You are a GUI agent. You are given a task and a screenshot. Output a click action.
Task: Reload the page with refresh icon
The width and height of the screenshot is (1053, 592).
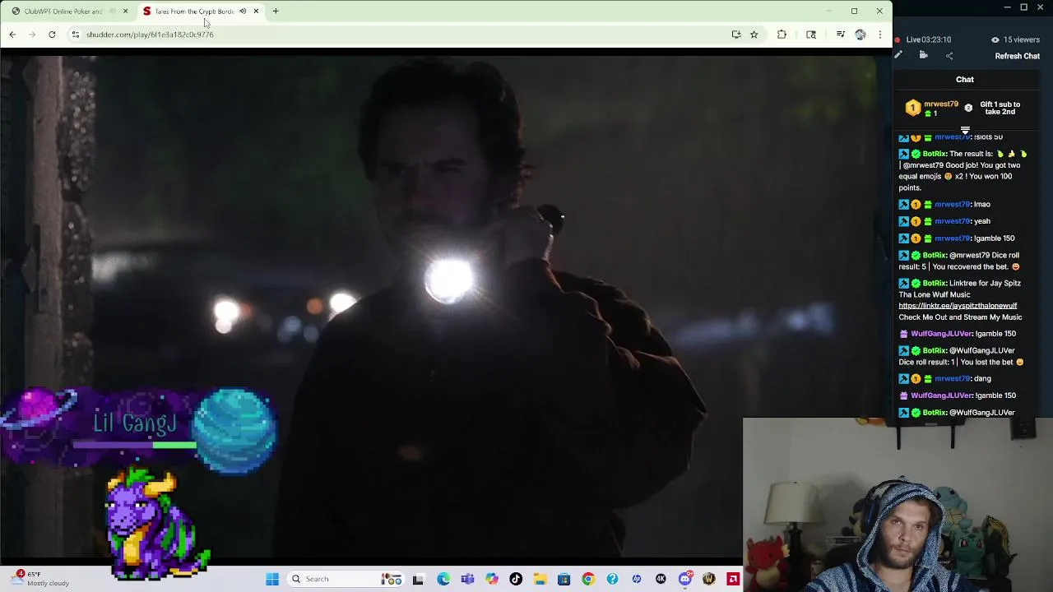(x=52, y=35)
